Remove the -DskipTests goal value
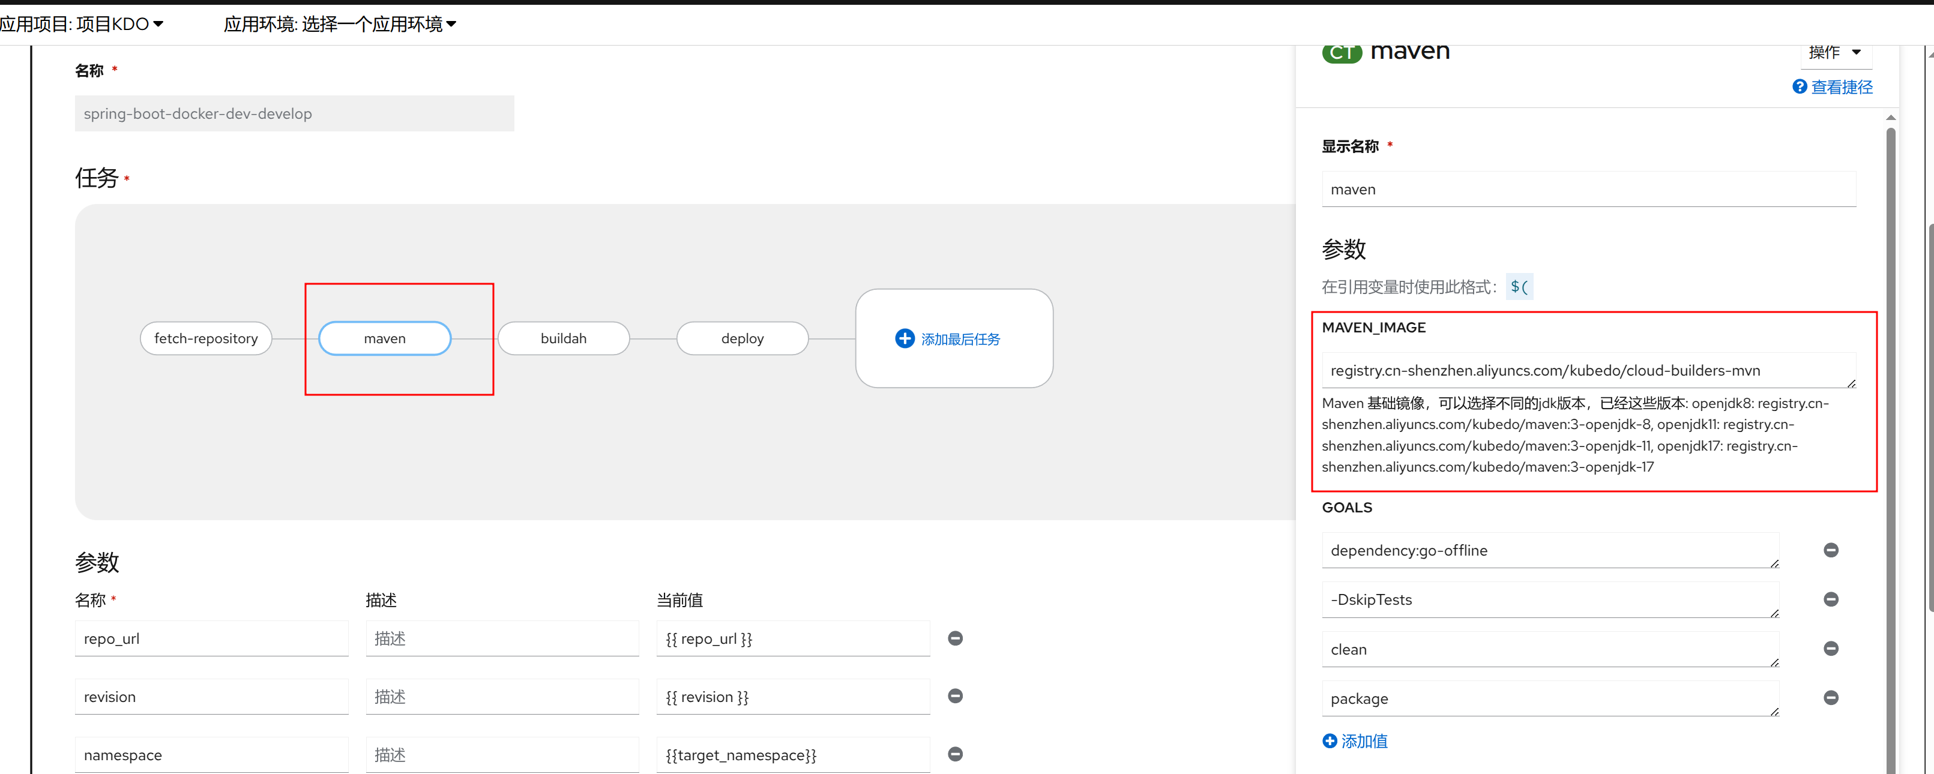The width and height of the screenshot is (1934, 774). pos(1830,599)
